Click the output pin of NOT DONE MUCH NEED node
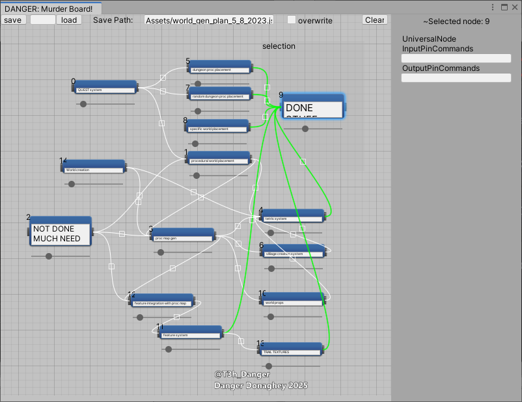The image size is (522, 402). coord(93,232)
